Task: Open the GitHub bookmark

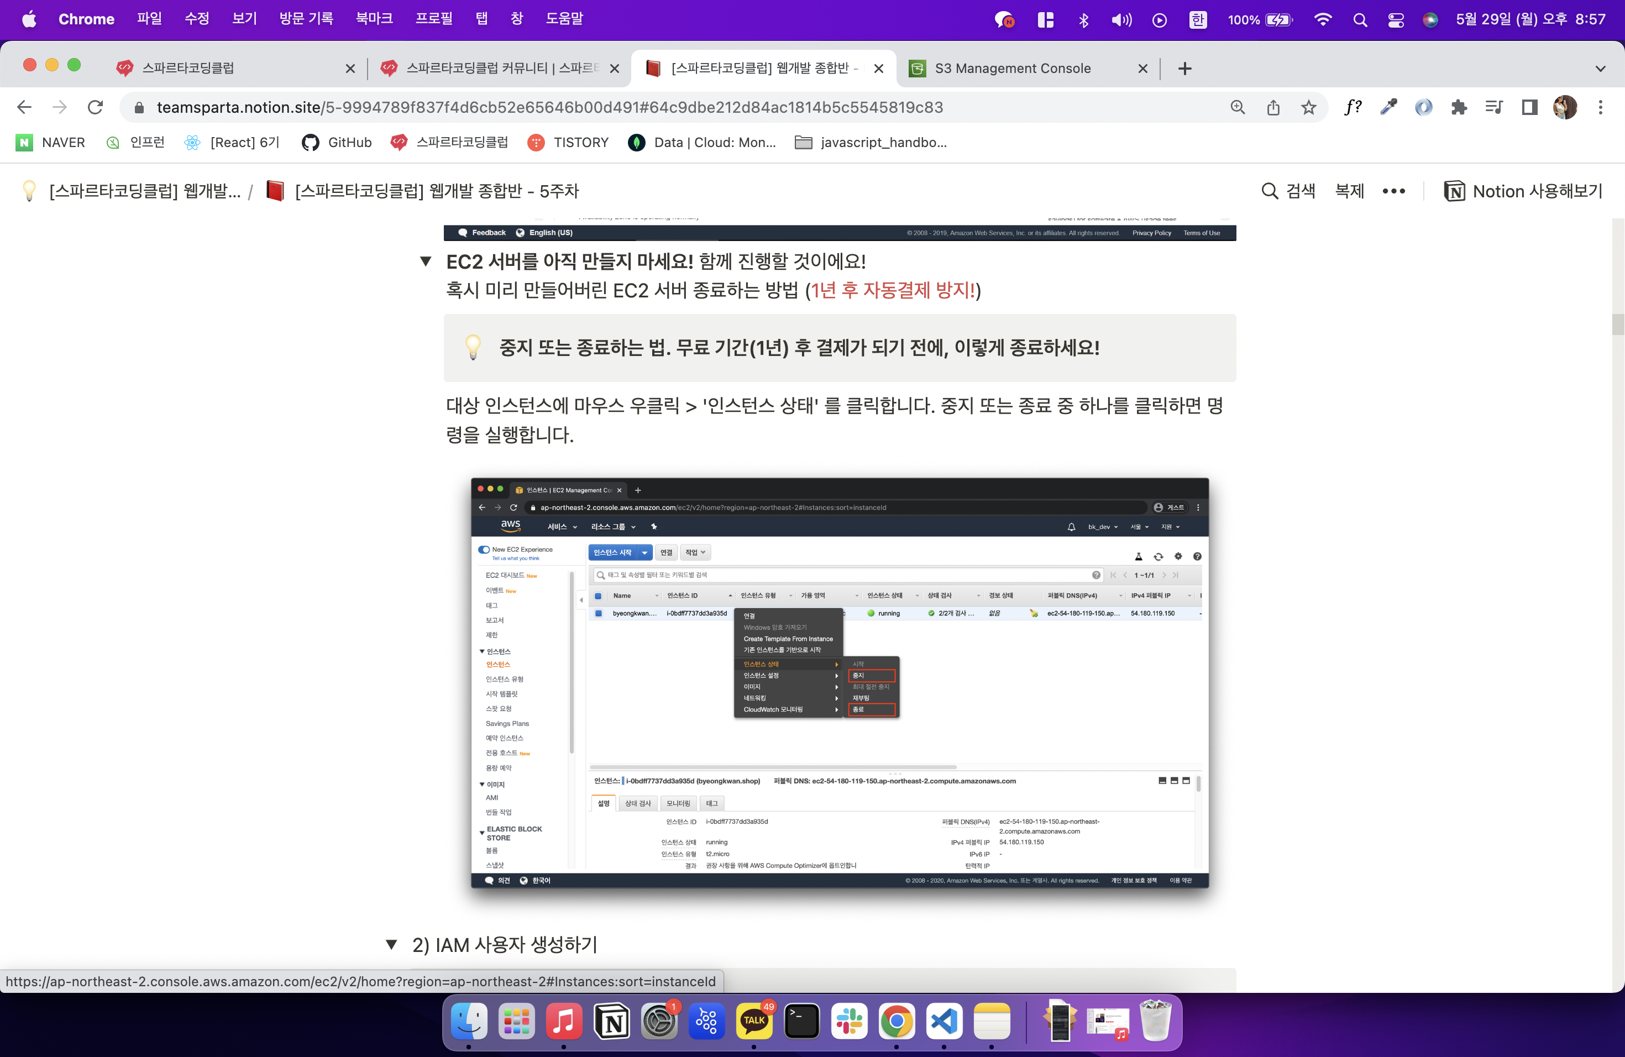Action: click(337, 142)
